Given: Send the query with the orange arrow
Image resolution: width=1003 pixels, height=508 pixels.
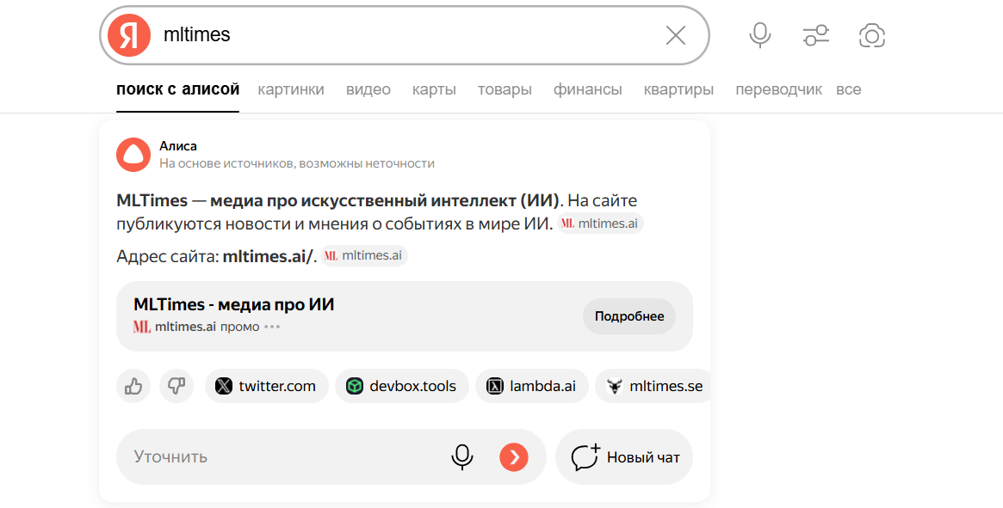Looking at the screenshot, I should point(514,457).
